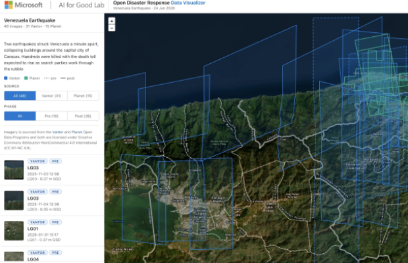This screenshot has height=263, width=408.
Task: Click the blue Vantor legend swatch
Action: [x=6, y=78]
